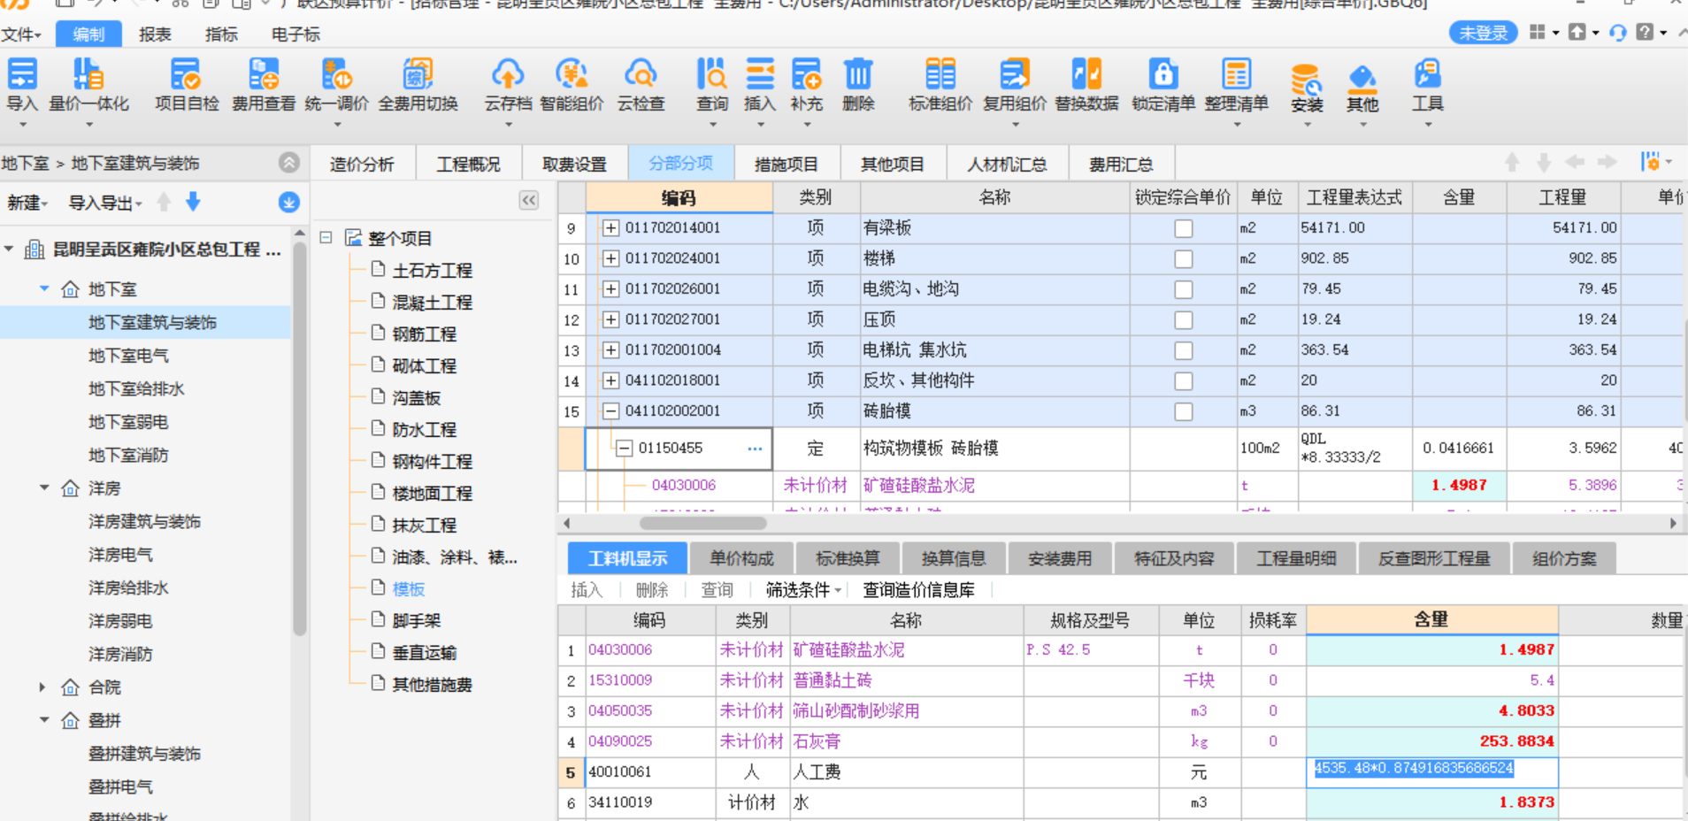Move project item down with blue arrow
1688x821 pixels.
point(193,203)
